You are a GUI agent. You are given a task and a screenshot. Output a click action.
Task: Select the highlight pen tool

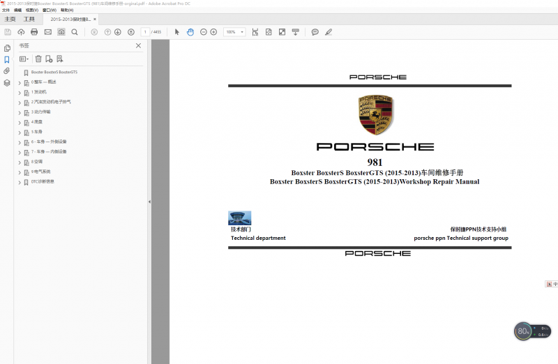[x=329, y=32]
